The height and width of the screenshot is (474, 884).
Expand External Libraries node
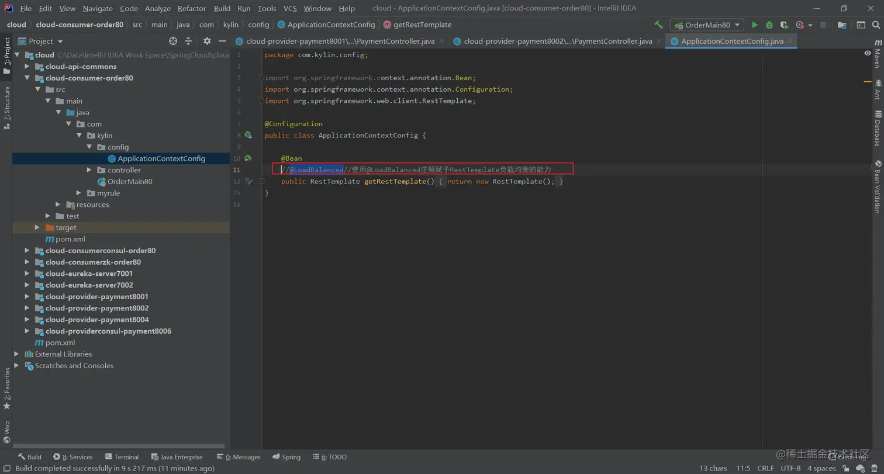click(x=17, y=354)
